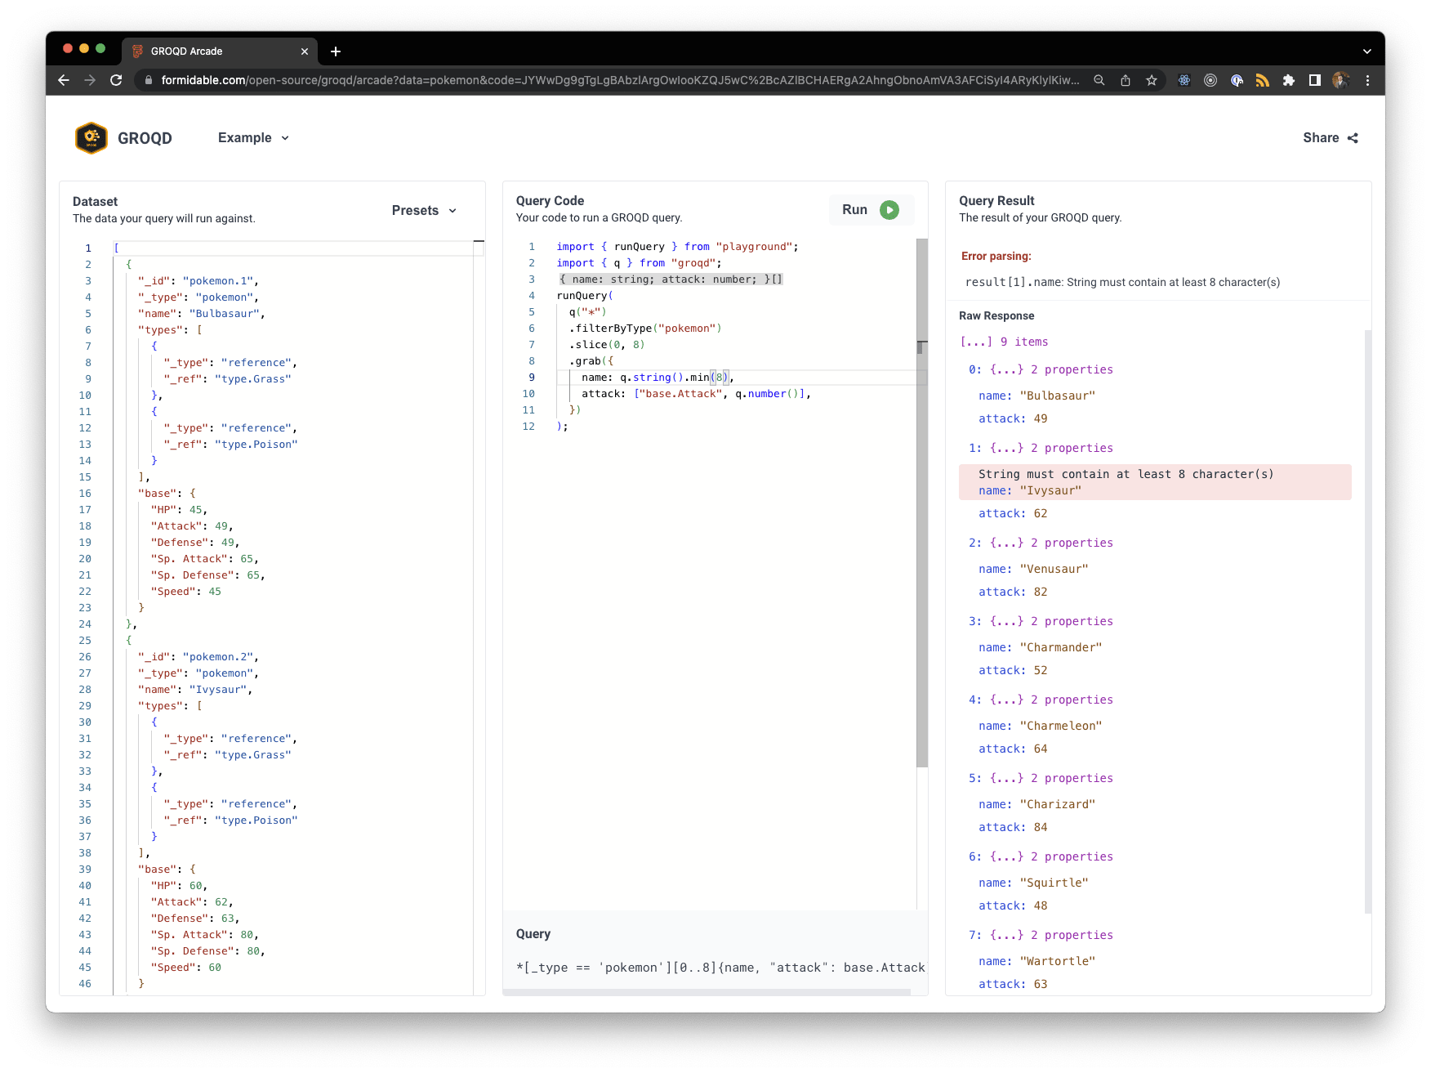Screen dimensions: 1431x1073
Task: Open the tab search chevron
Action: click(x=1366, y=51)
